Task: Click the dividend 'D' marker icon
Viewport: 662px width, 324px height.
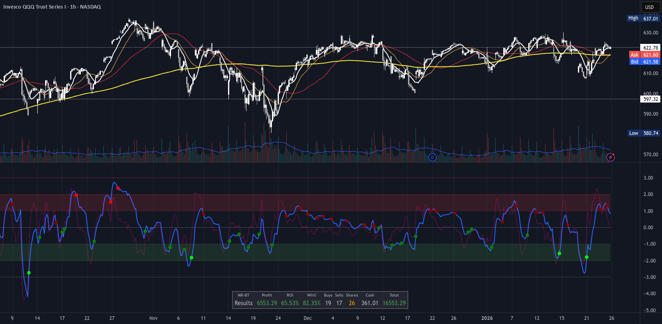Action: click(x=432, y=157)
